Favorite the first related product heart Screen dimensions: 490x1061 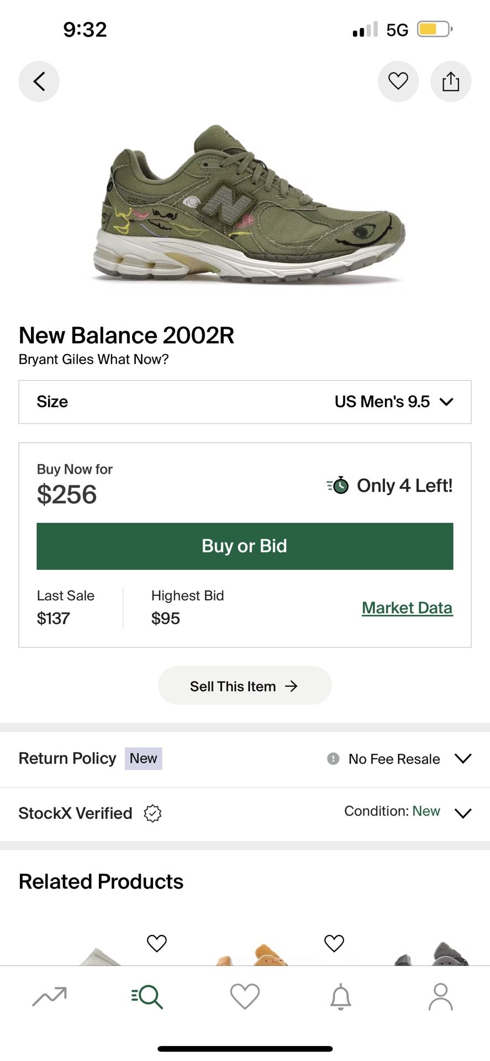(157, 943)
